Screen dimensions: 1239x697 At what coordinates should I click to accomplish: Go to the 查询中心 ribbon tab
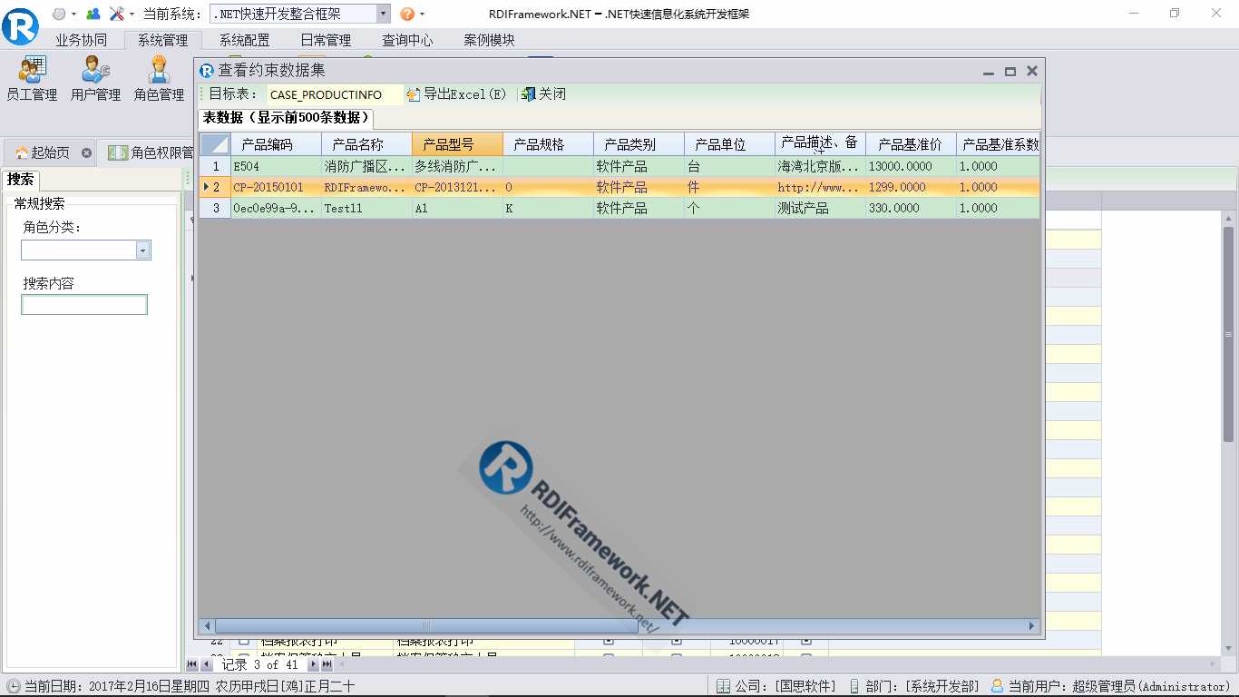click(407, 40)
